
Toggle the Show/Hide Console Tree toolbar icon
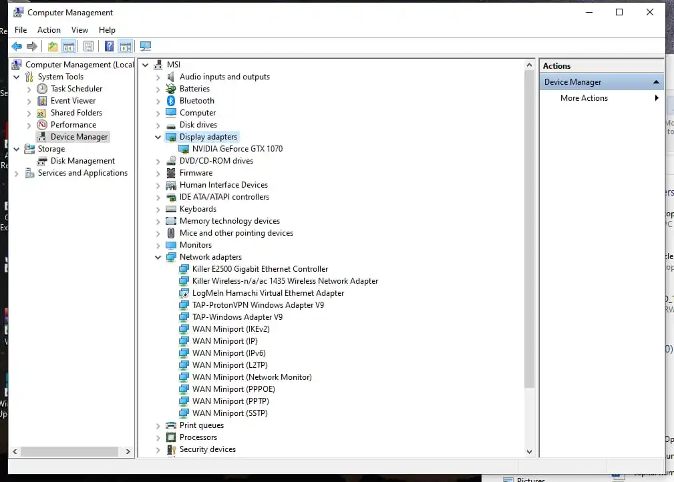68,46
